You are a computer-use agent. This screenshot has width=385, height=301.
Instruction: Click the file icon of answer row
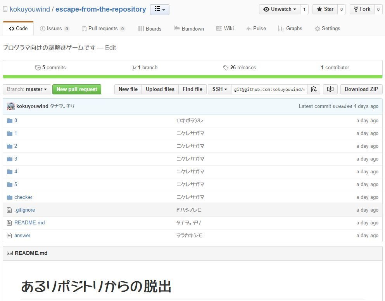(x=9, y=235)
